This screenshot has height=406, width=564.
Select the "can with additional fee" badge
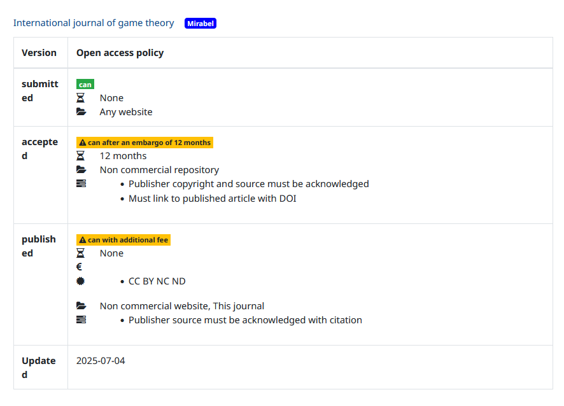123,240
